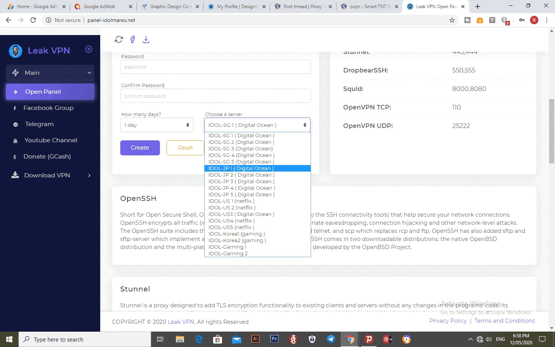Switch to ovpn - Smart TNT tab
The height and width of the screenshot is (347, 555).
(370, 7)
